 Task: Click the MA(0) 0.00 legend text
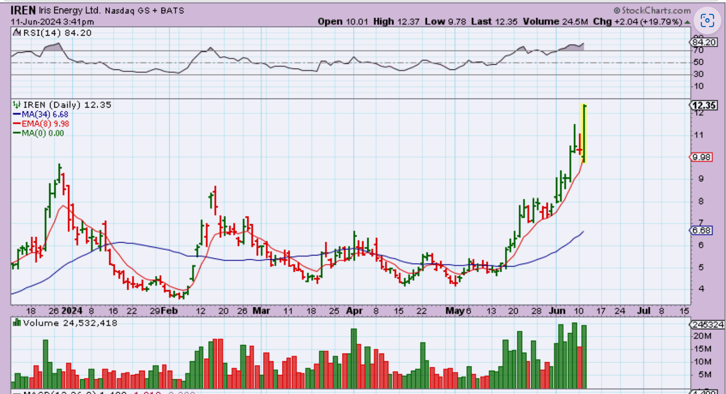click(43, 133)
